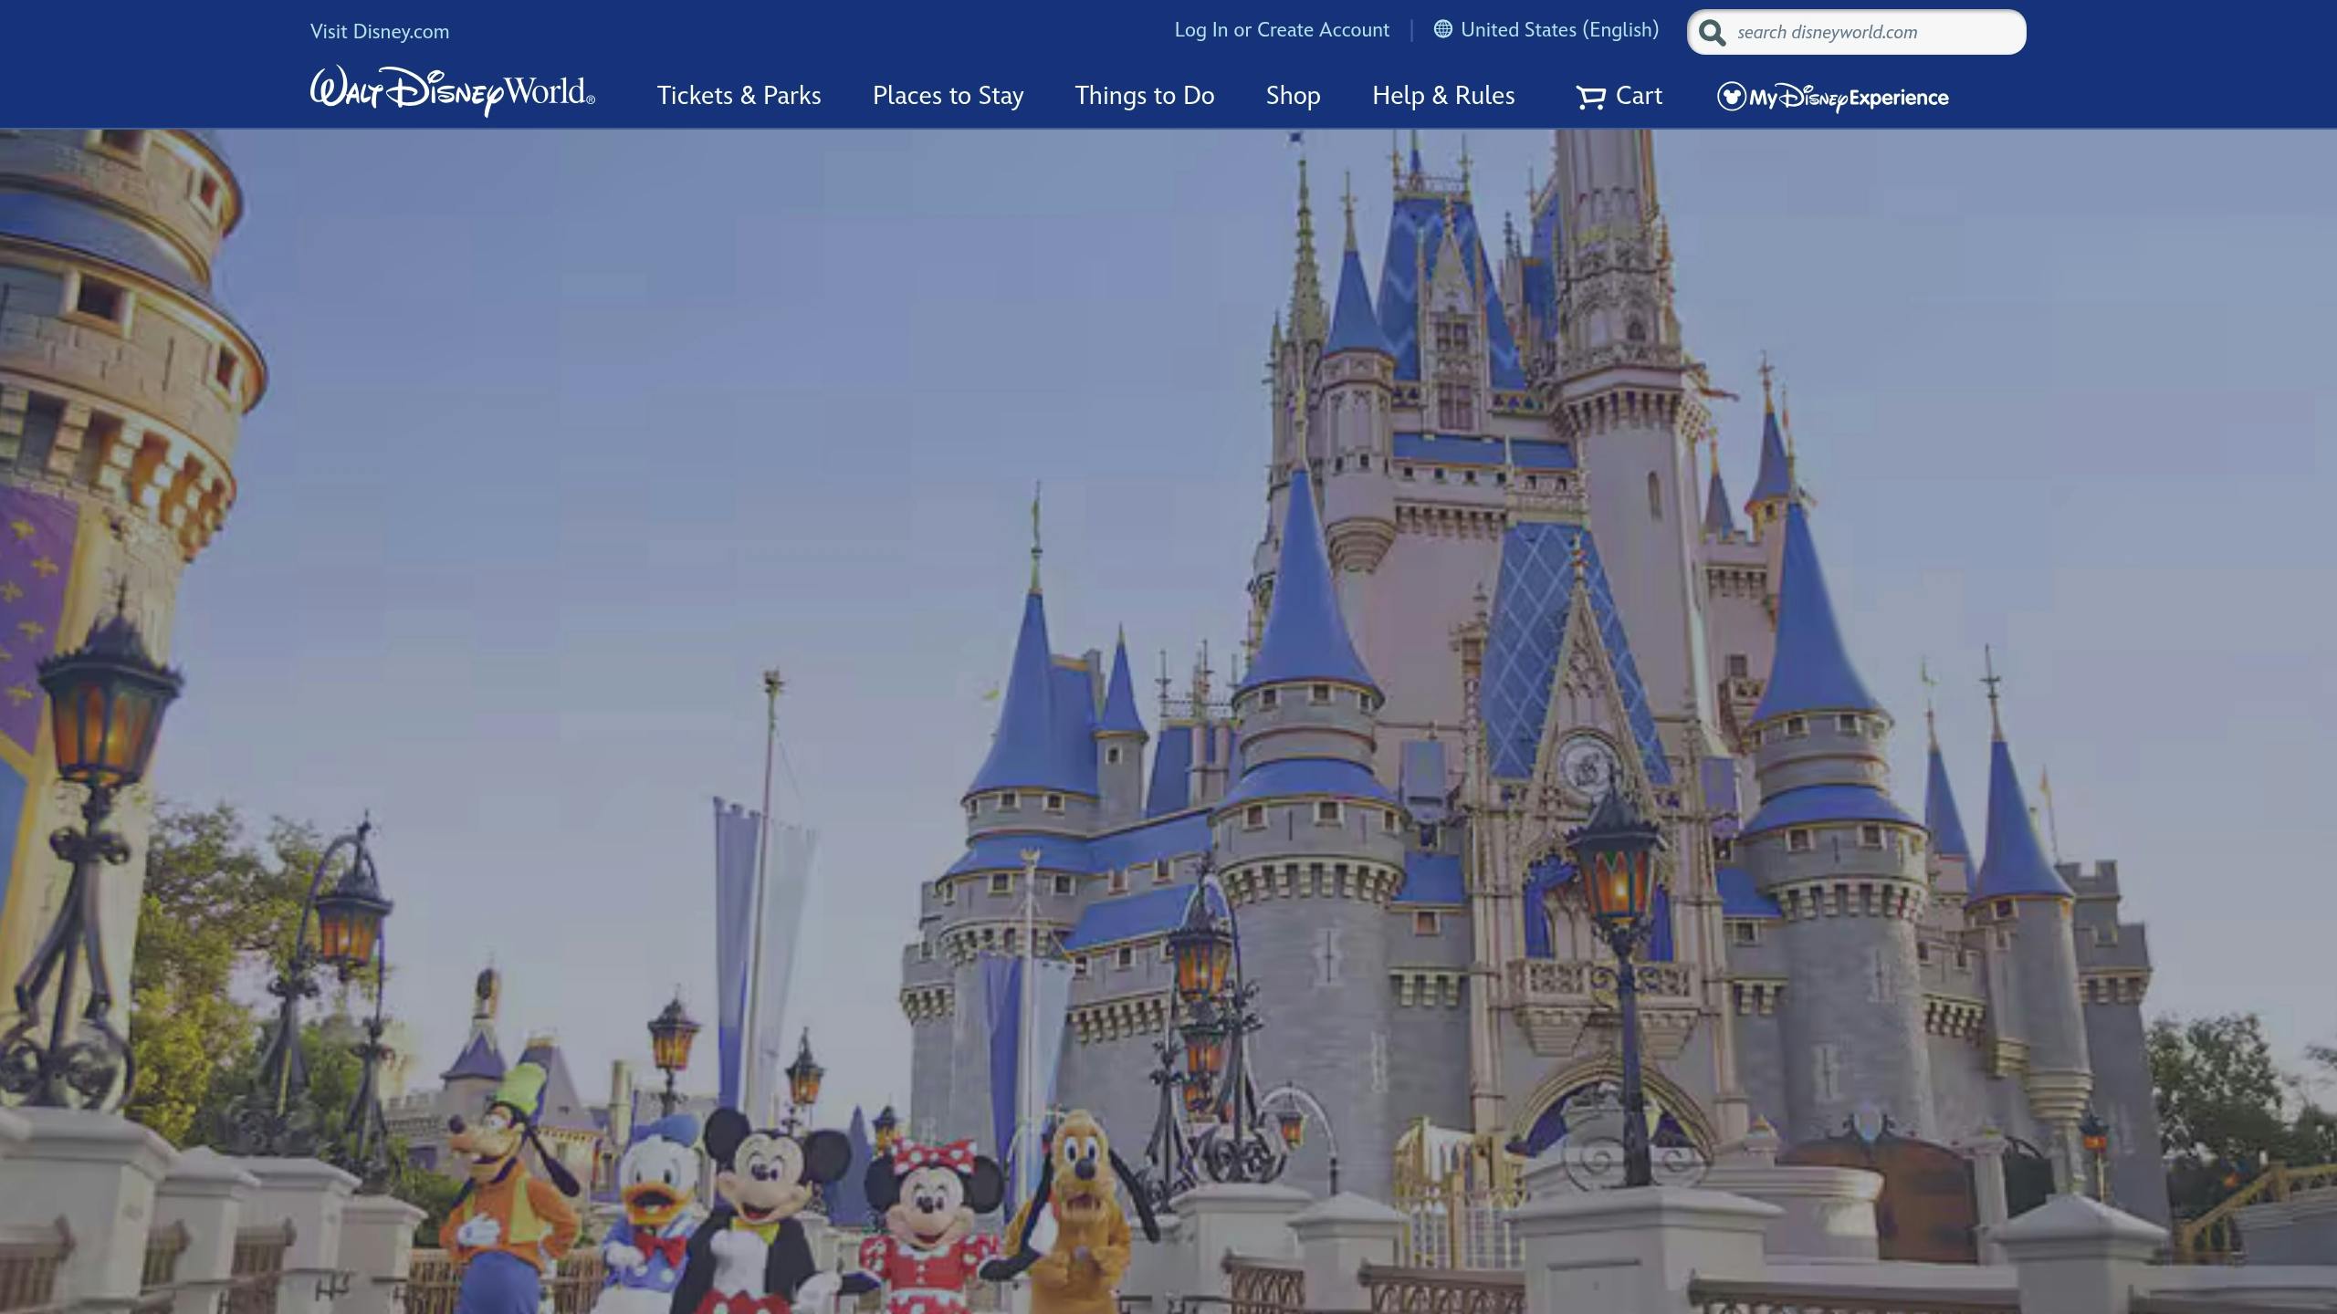Open the Cart link
2337x1314 pixels.
point(1619,96)
